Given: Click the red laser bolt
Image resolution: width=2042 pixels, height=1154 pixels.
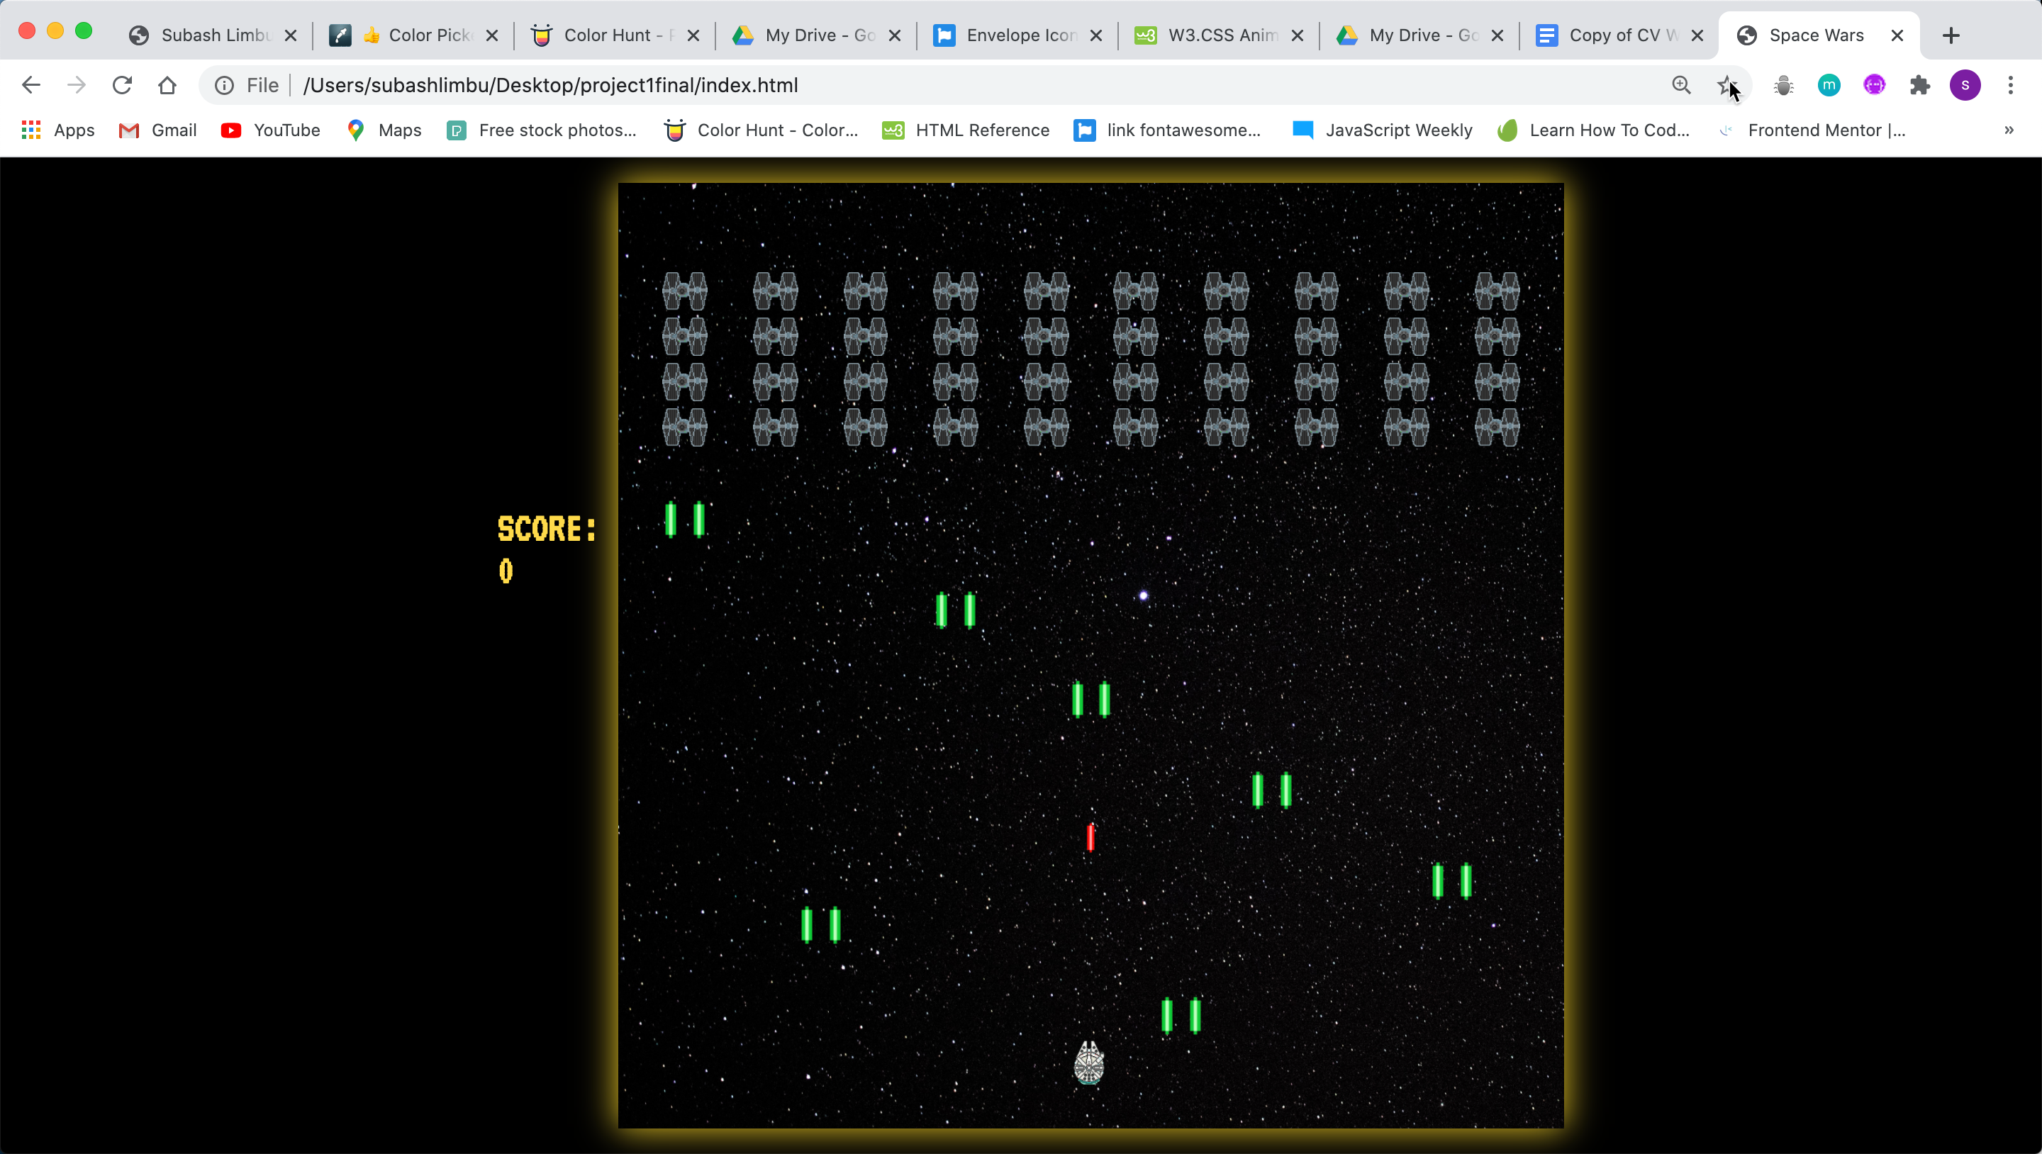Looking at the screenshot, I should tap(1090, 837).
